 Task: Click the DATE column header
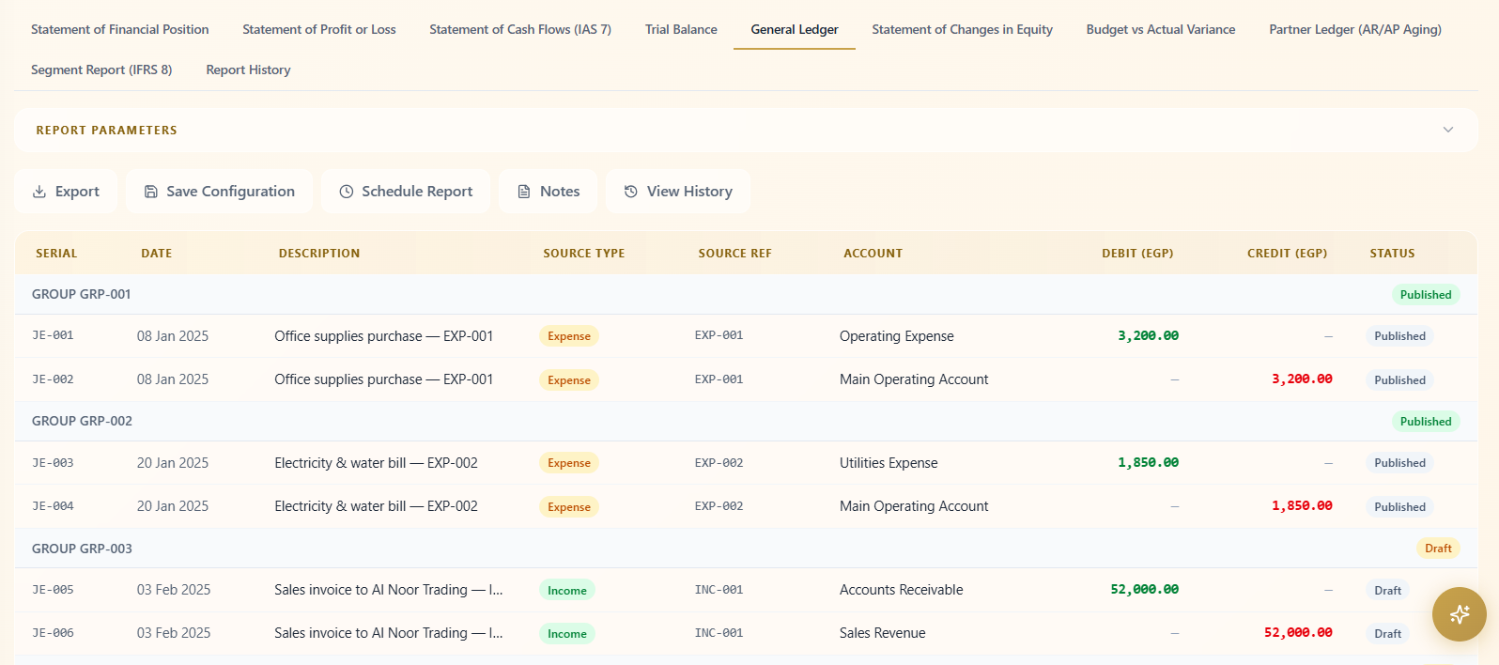(x=156, y=254)
